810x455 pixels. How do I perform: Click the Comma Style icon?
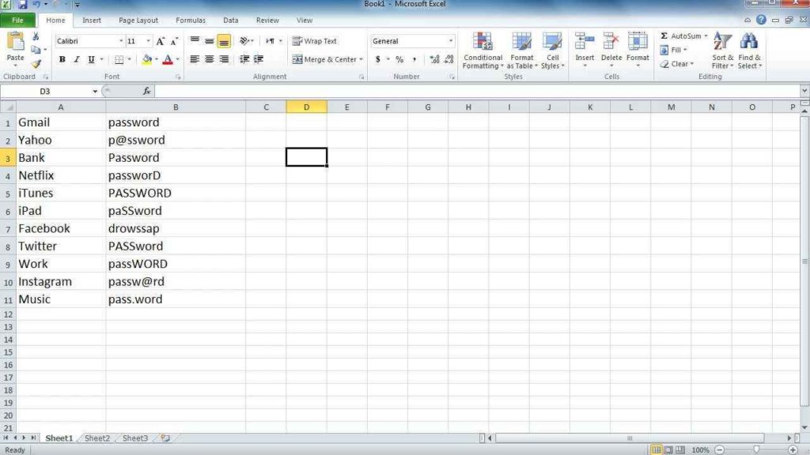[x=414, y=59]
